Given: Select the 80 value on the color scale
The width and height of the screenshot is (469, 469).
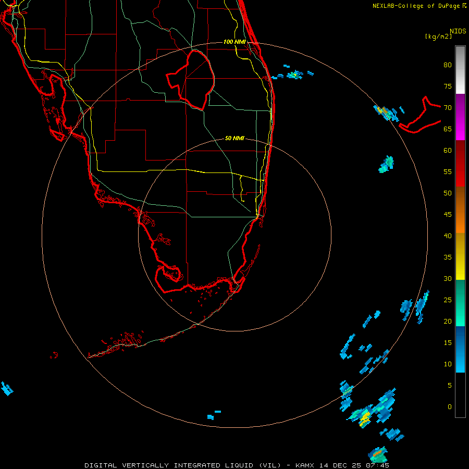Looking at the screenshot, I should point(448,65).
